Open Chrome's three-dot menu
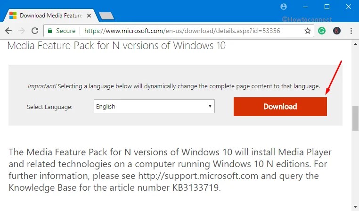 pos(351,31)
